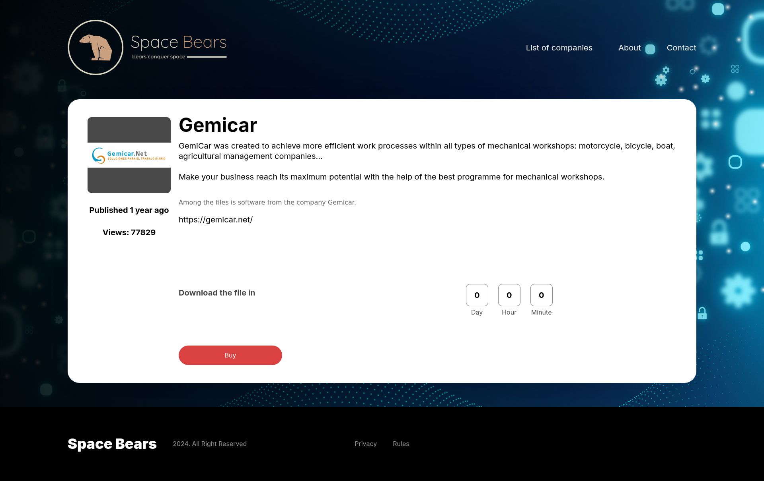This screenshot has height=481, width=764.
Task: Click the red Buy button
Action: click(x=230, y=355)
